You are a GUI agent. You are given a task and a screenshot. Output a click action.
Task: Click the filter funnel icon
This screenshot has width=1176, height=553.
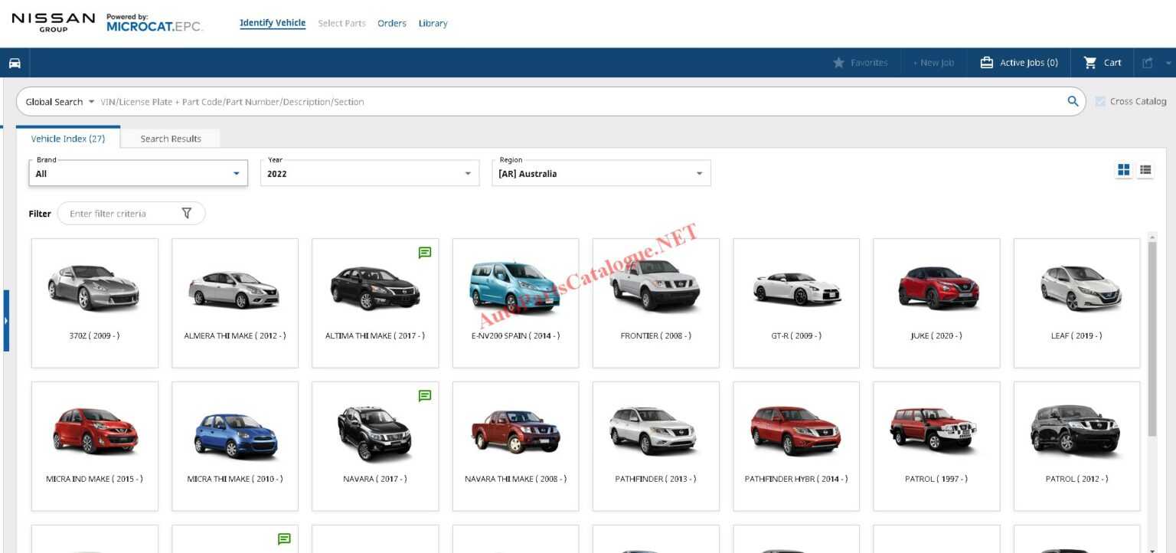(187, 214)
